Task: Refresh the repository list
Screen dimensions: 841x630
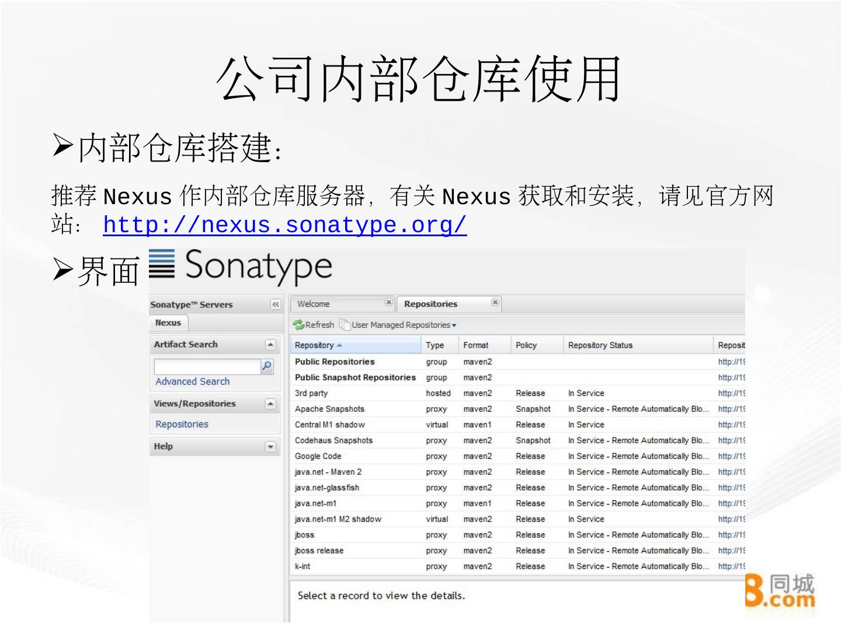Action: [314, 325]
